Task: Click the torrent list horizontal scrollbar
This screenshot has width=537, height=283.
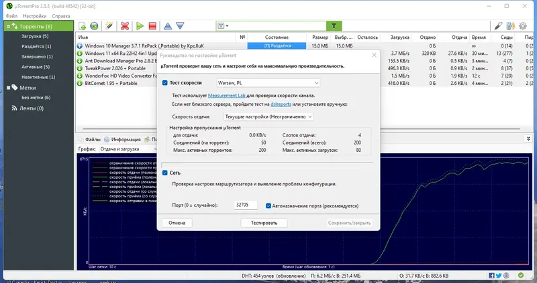Action: pos(301,129)
